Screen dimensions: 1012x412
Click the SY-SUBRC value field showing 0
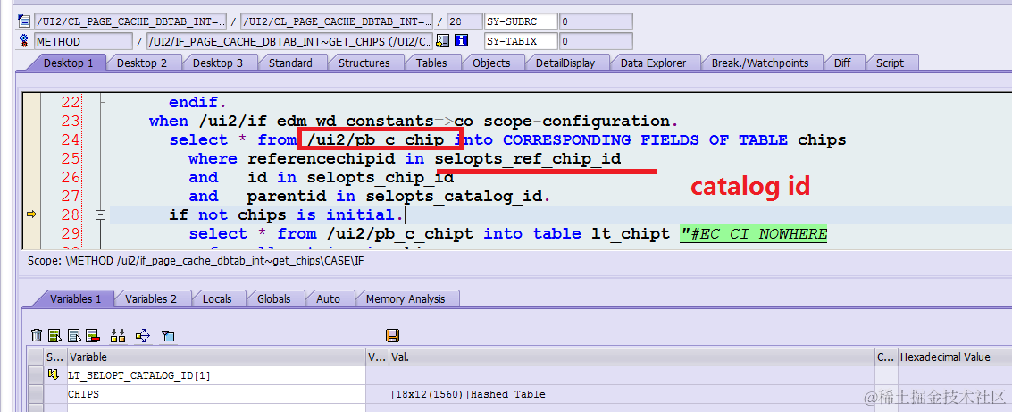click(x=596, y=22)
